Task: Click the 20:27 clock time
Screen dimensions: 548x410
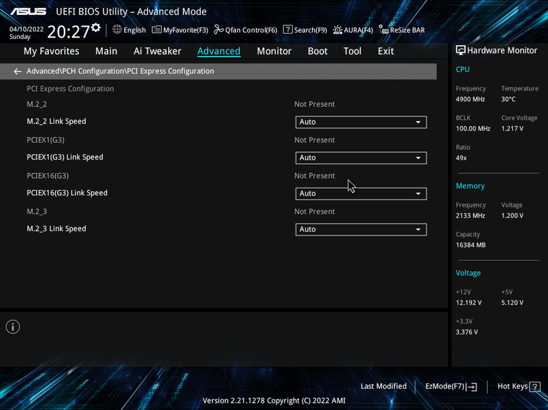Action: (69, 31)
